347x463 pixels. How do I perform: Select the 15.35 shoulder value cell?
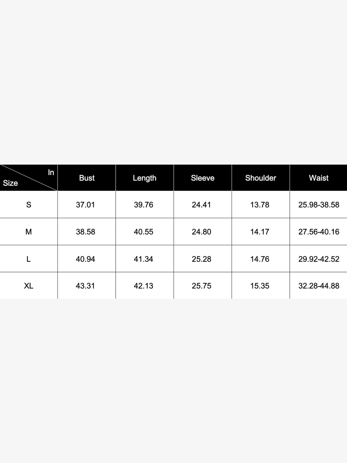click(x=261, y=286)
